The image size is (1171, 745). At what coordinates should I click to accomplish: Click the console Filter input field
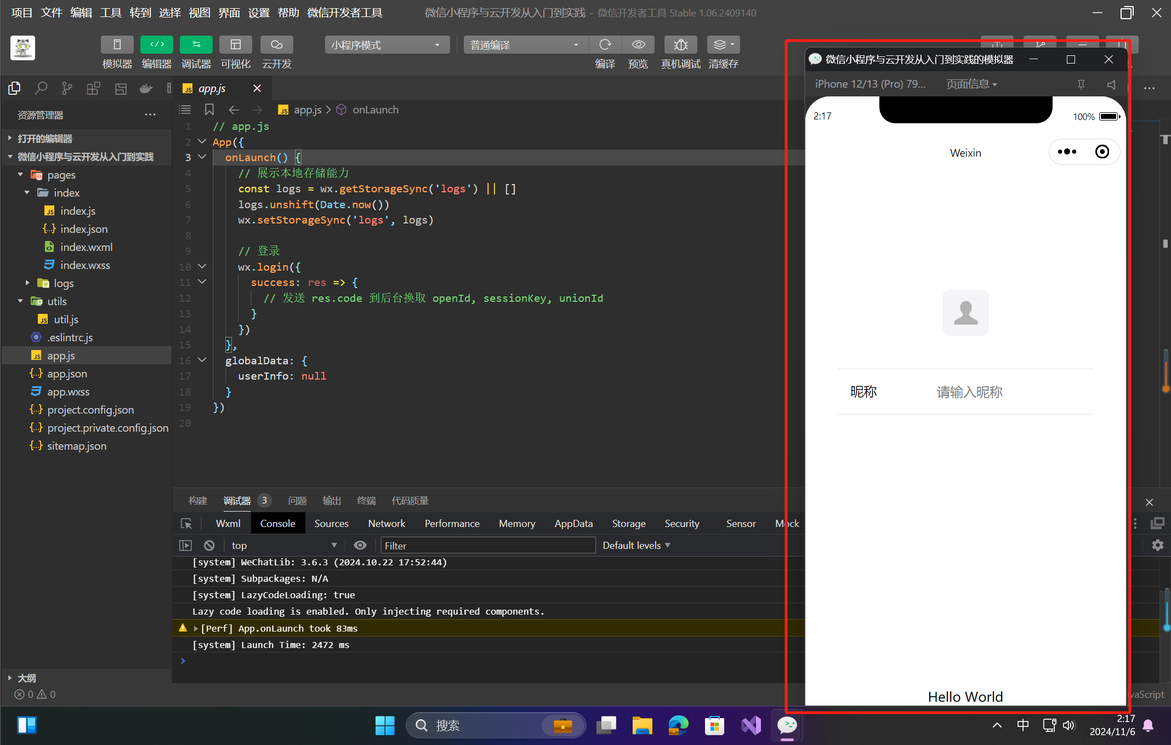[x=487, y=546]
